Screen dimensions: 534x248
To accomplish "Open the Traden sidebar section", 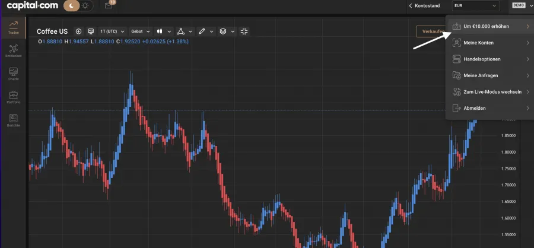I will pyautogui.click(x=13, y=27).
